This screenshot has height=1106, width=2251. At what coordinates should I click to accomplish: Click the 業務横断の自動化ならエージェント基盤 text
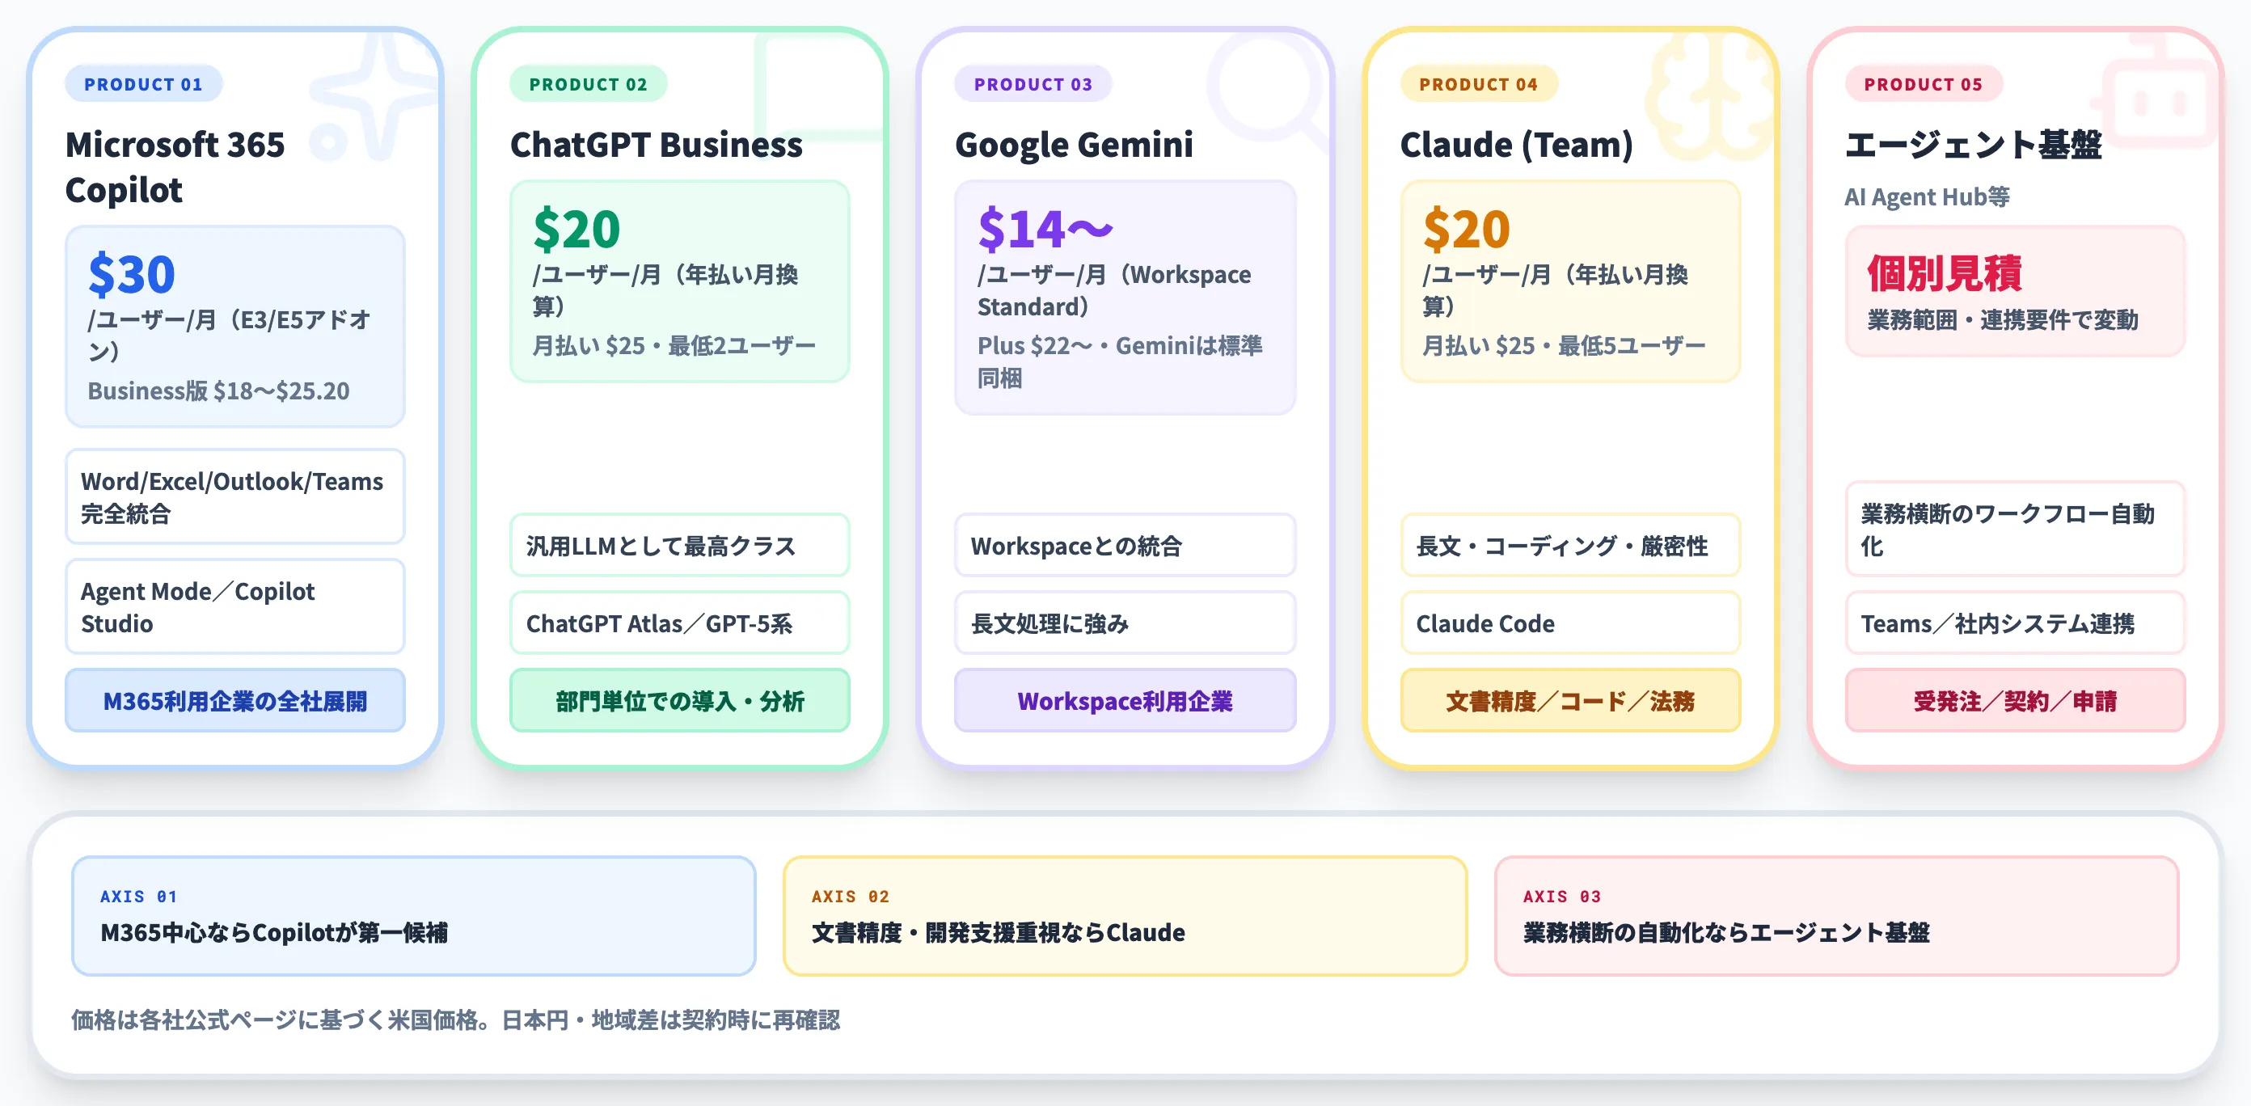(x=1725, y=932)
